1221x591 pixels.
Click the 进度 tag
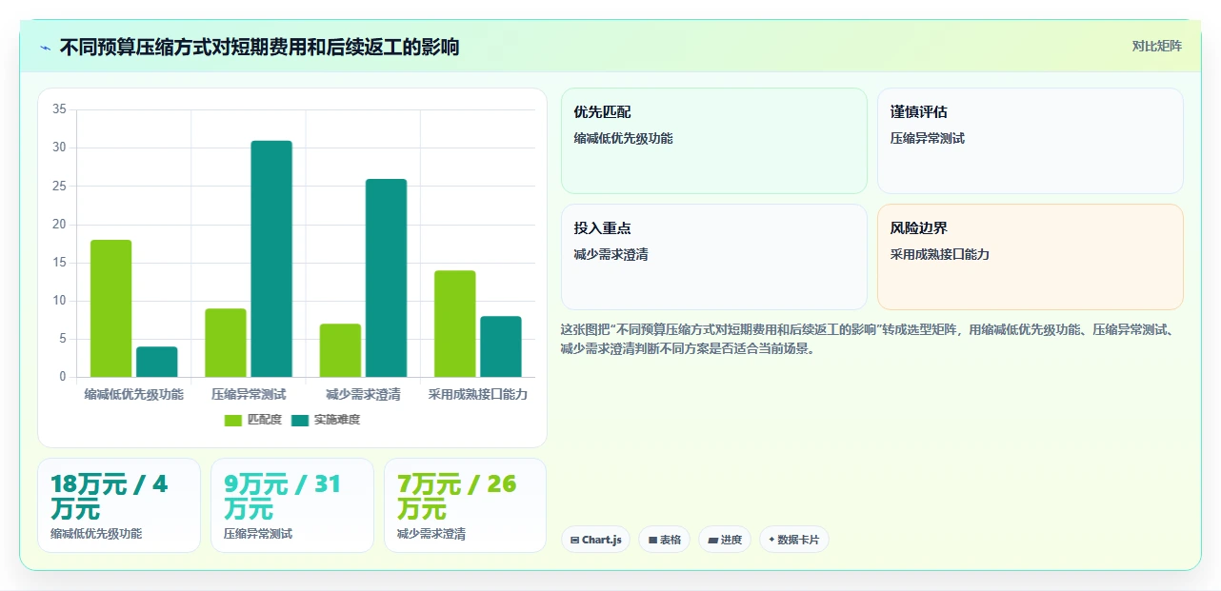(725, 540)
